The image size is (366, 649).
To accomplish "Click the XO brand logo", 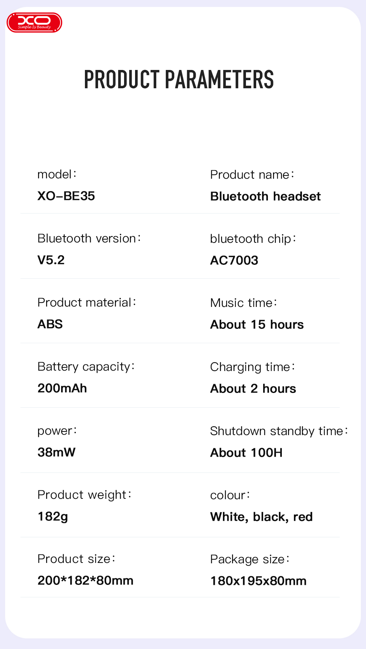I will click(34, 23).
